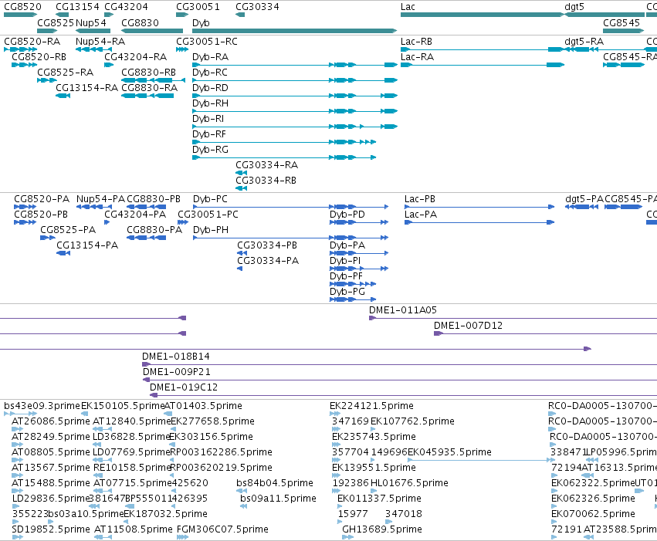This screenshot has width=657, height=541.
Task: Select protein Dyb-PD
Action: tap(347, 215)
